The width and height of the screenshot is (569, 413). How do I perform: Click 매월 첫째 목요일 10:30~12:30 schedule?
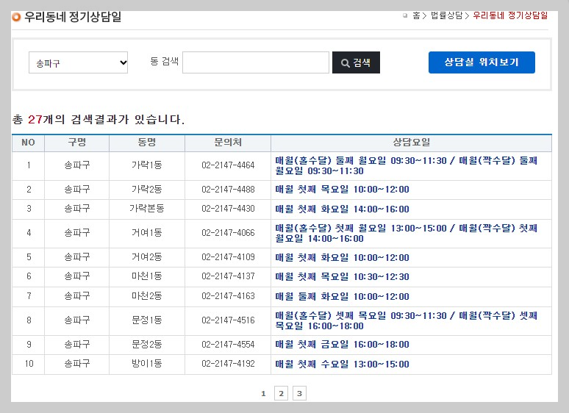(x=342, y=277)
